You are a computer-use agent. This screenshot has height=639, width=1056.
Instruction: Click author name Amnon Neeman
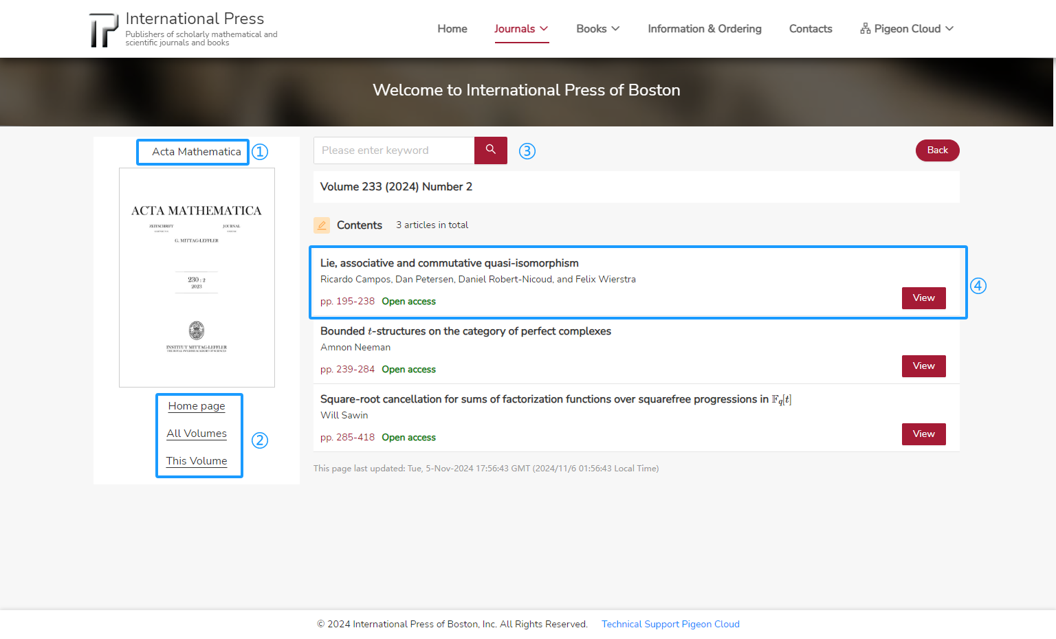[355, 348]
